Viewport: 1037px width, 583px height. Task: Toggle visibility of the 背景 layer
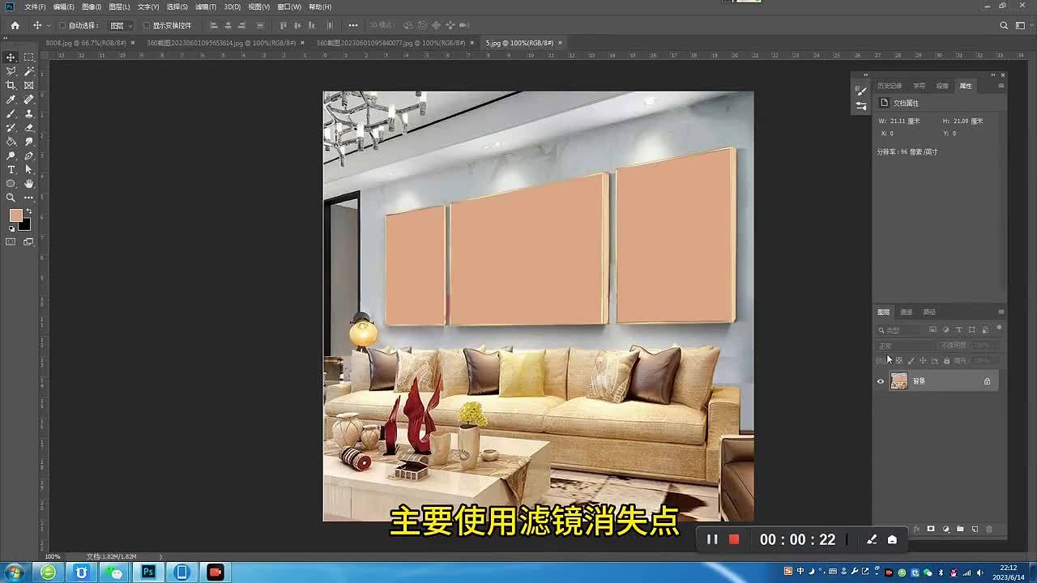(881, 381)
